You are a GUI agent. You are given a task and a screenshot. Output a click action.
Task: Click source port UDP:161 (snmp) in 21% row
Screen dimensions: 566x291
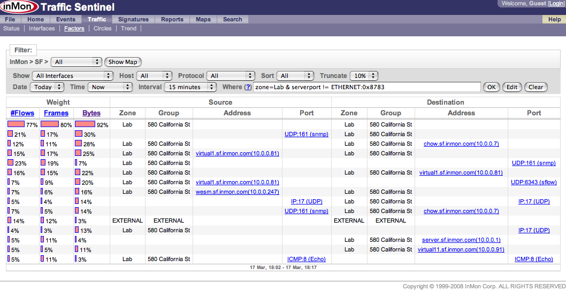pos(307,135)
